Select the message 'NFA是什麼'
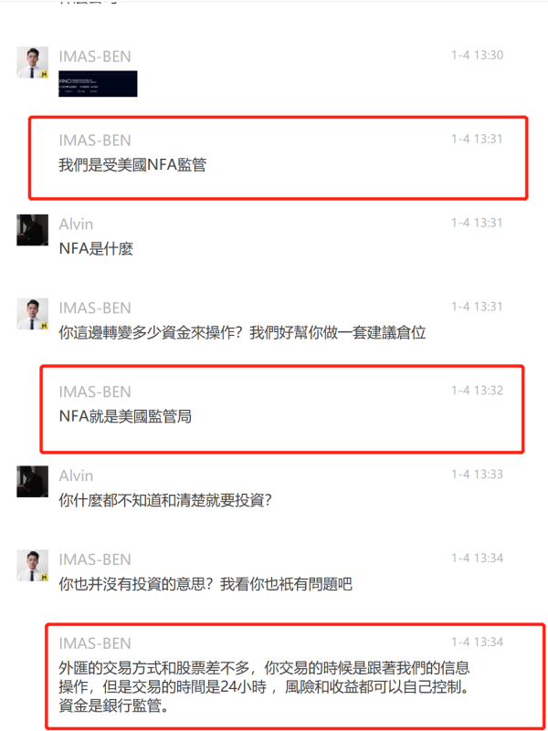 pyautogui.click(x=96, y=248)
